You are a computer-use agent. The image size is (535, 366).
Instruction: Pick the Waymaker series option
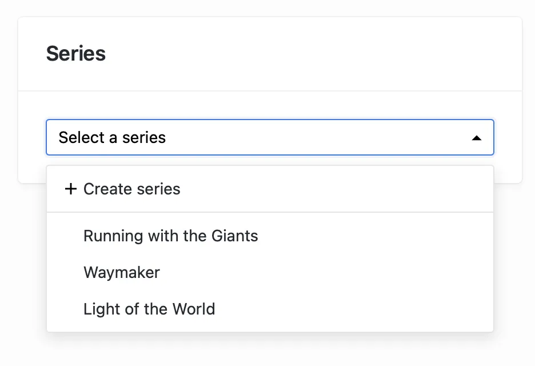122,272
